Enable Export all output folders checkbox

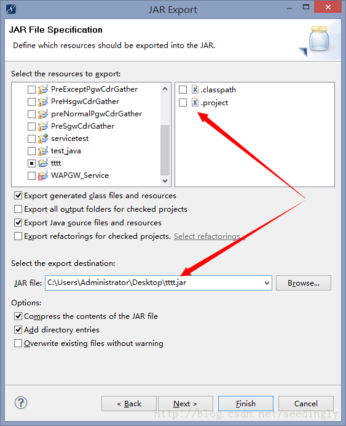[18, 209]
